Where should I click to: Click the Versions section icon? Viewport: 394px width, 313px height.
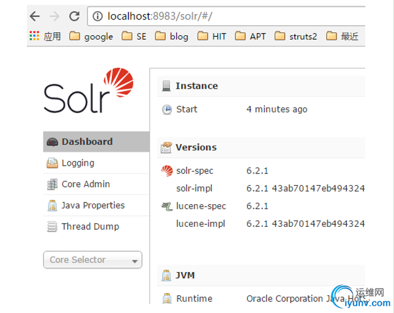point(166,147)
